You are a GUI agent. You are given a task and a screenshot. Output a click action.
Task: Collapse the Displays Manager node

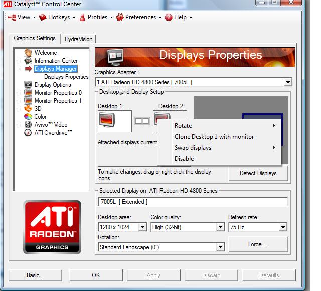click(19, 69)
